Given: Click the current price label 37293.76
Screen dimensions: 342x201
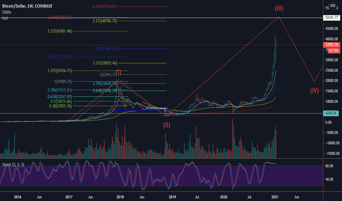Looking at the screenshot, I should pyautogui.click(x=331, y=45).
